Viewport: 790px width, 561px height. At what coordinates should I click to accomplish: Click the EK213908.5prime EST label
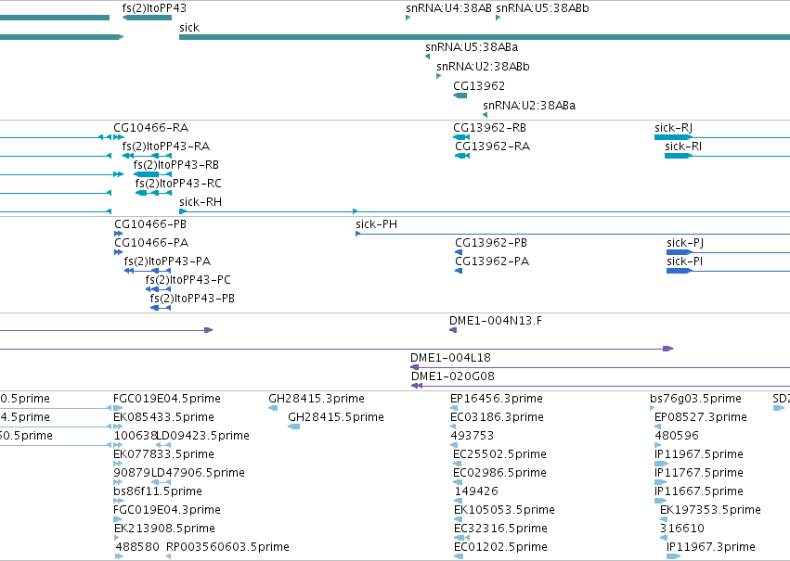tap(164, 529)
